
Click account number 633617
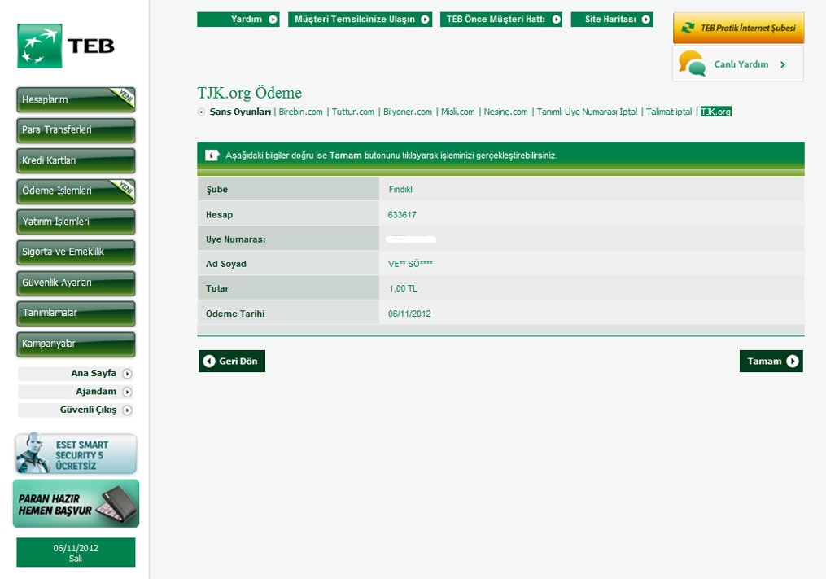[402, 215]
